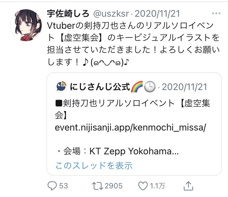The image size is (228, 197).
Task: Click the reply count 53
Action: point(63,186)
